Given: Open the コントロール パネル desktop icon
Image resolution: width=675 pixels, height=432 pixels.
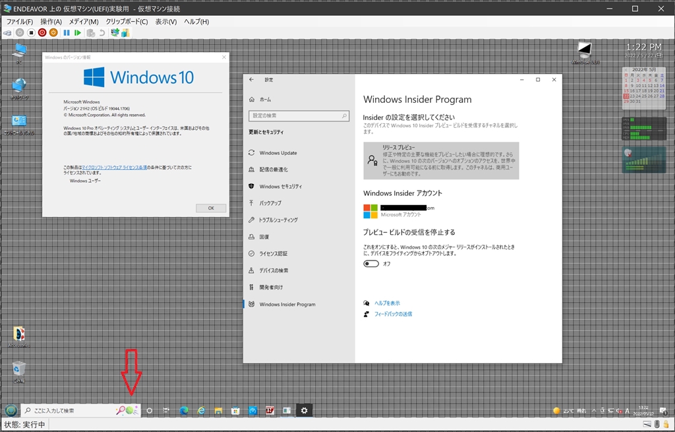Looking at the screenshot, I should click(x=19, y=125).
